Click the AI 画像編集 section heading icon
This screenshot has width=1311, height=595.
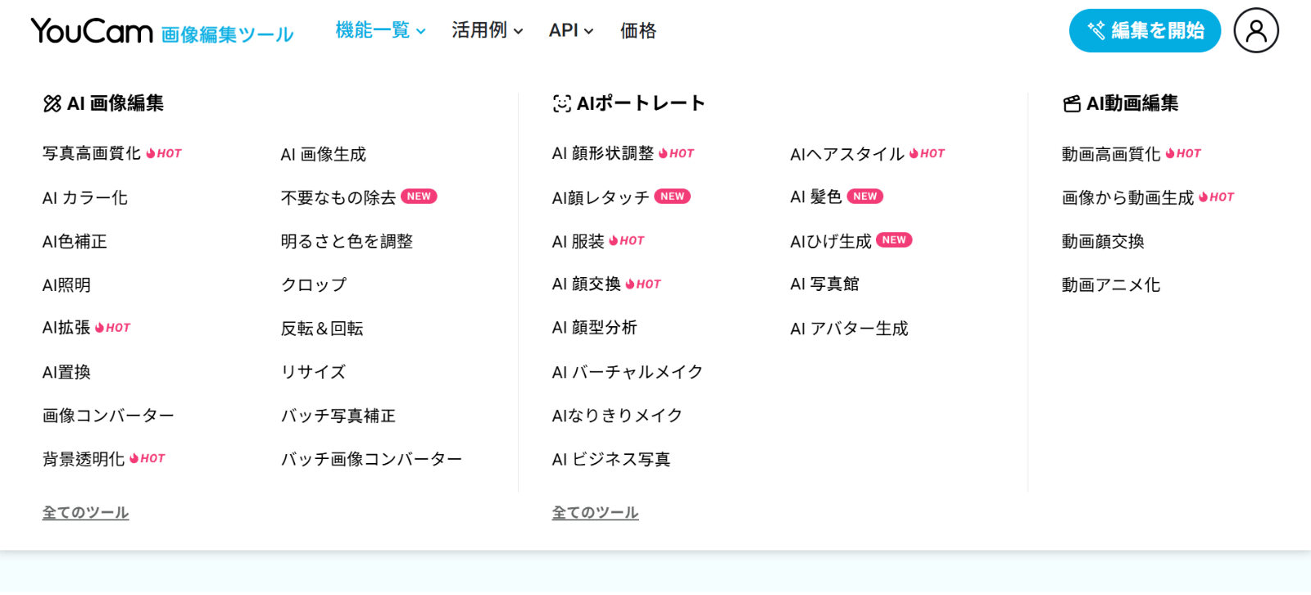[52, 103]
